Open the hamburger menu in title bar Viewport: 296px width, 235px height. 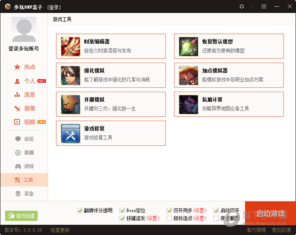[x=264, y=6]
